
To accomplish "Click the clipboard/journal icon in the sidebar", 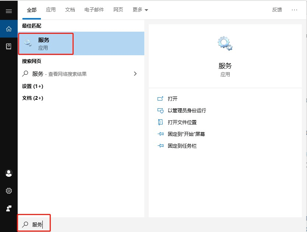I will point(9,46).
